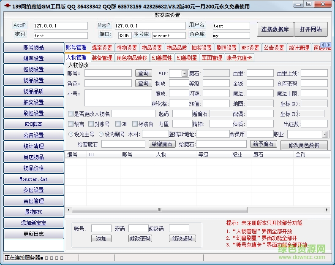Screen dimensions: 335x265
Task: Expand the 职业 dropdown list
Action: click(x=325, y=134)
